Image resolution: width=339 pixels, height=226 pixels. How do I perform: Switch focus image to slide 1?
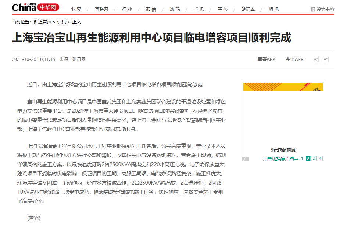point(301,158)
